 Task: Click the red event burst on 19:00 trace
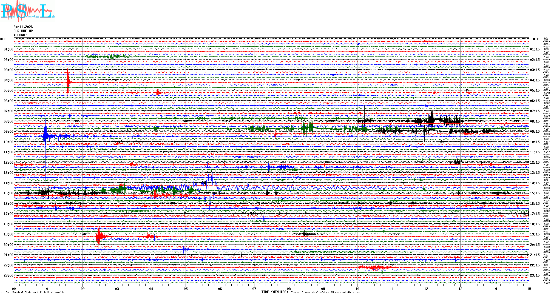point(99,236)
